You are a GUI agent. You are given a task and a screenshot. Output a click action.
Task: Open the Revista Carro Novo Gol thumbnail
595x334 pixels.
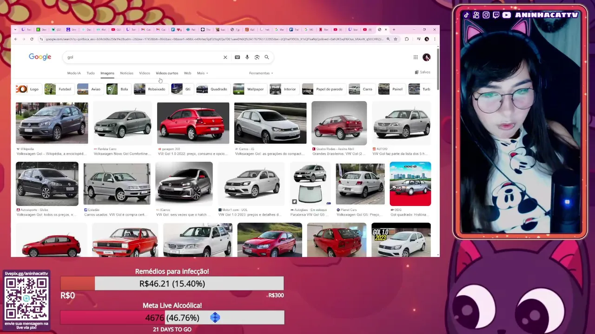(x=122, y=123)
